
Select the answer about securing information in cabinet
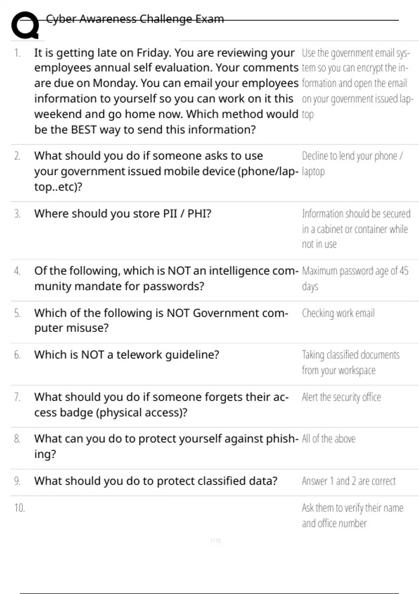coord(356,229)
